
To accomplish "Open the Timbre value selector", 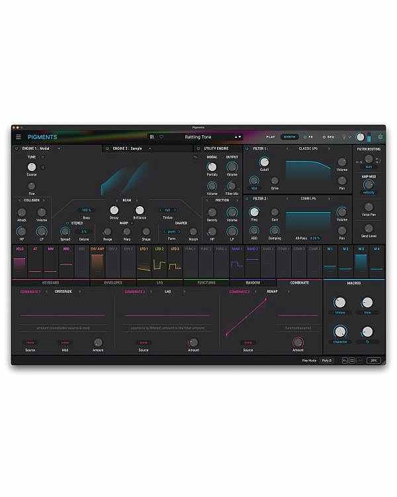I will coord(168,210).
